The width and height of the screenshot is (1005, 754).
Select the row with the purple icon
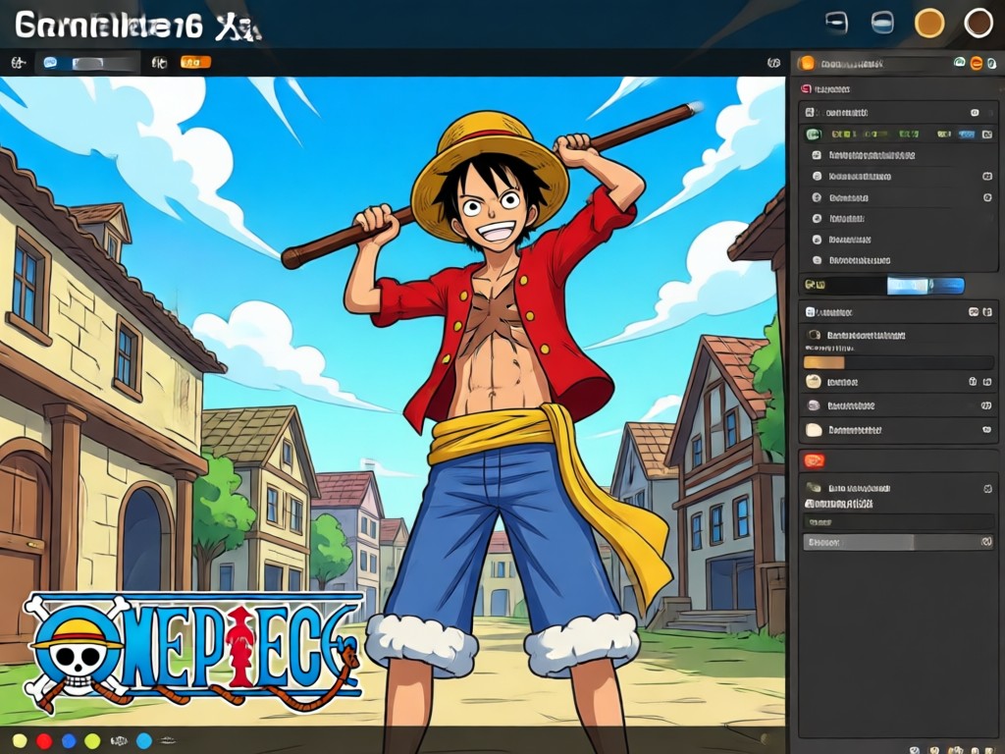[898, 405]
